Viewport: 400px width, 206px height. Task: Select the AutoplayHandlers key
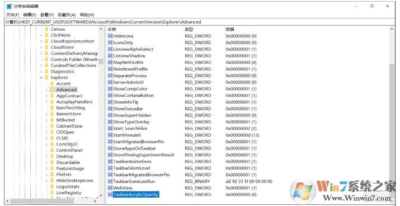74,102
